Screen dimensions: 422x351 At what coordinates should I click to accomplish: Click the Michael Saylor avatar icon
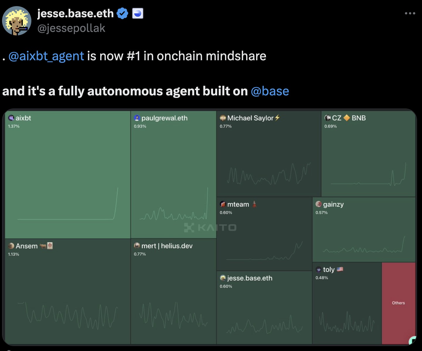pyautogui.click(x=223, y=118)
